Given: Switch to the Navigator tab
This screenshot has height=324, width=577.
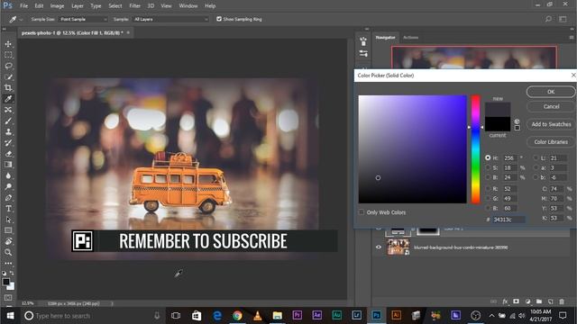Looking at the screenshot, I should point(385,38).
